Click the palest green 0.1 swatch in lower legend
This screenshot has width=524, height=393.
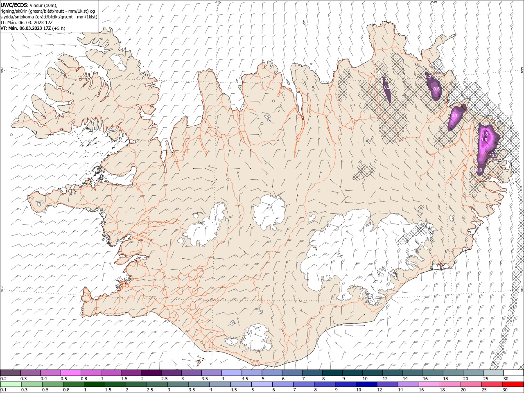coord(11,384)
